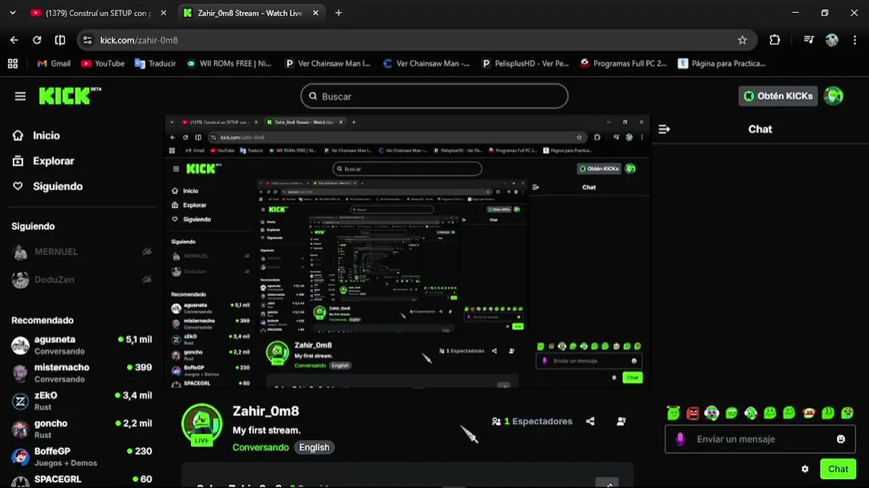Open recommended channel zEkO
869x488 pixels.
pyautogui.click(x=81, y=401)
